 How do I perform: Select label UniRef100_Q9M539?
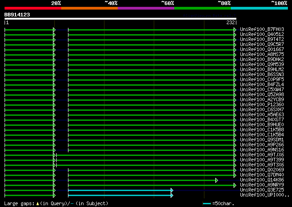pyautogui.click(x=262, y=64)
